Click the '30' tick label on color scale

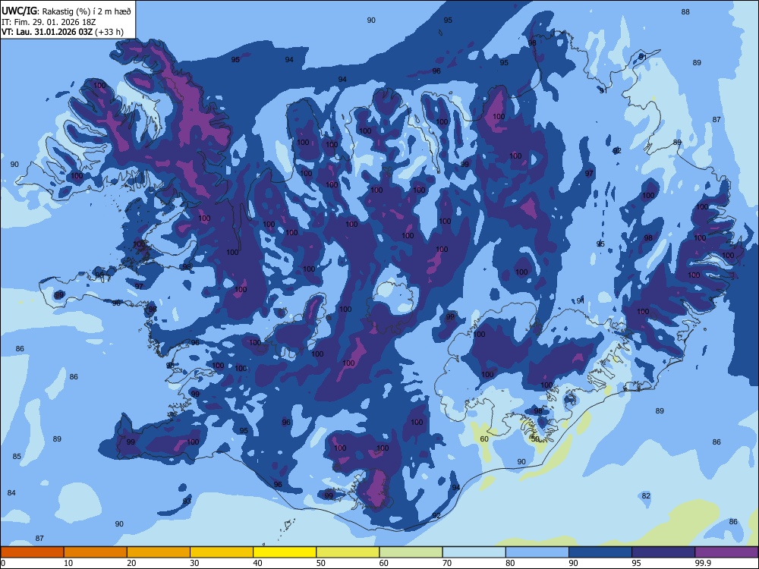click(x=194, y=563)
